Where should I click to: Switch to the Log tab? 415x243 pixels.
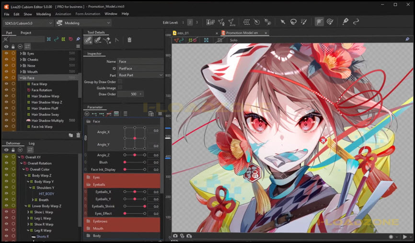pos(32,143)
